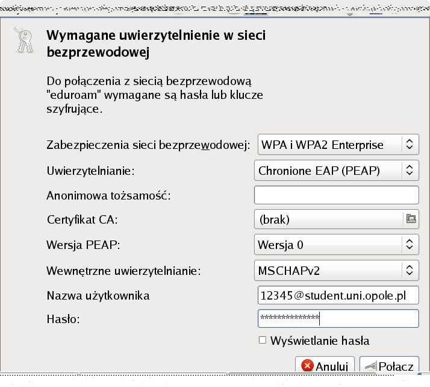The width and height of the screenshot is (430, 387).
Task: Open the CA certificate file browser icon
Action: [411, 219]
